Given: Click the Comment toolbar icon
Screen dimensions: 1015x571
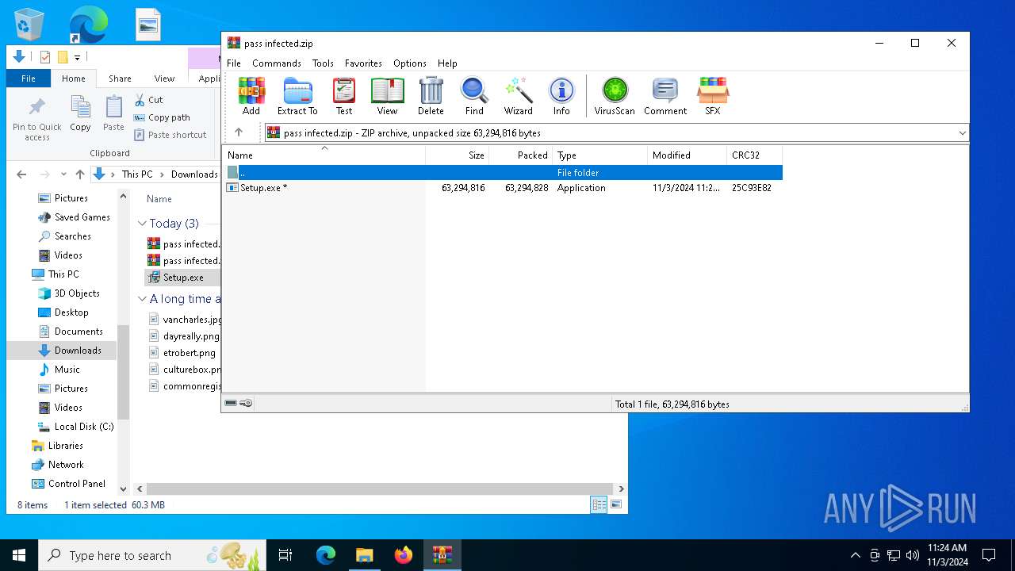Looking at the screenshot, I should [x=665, y=97].
